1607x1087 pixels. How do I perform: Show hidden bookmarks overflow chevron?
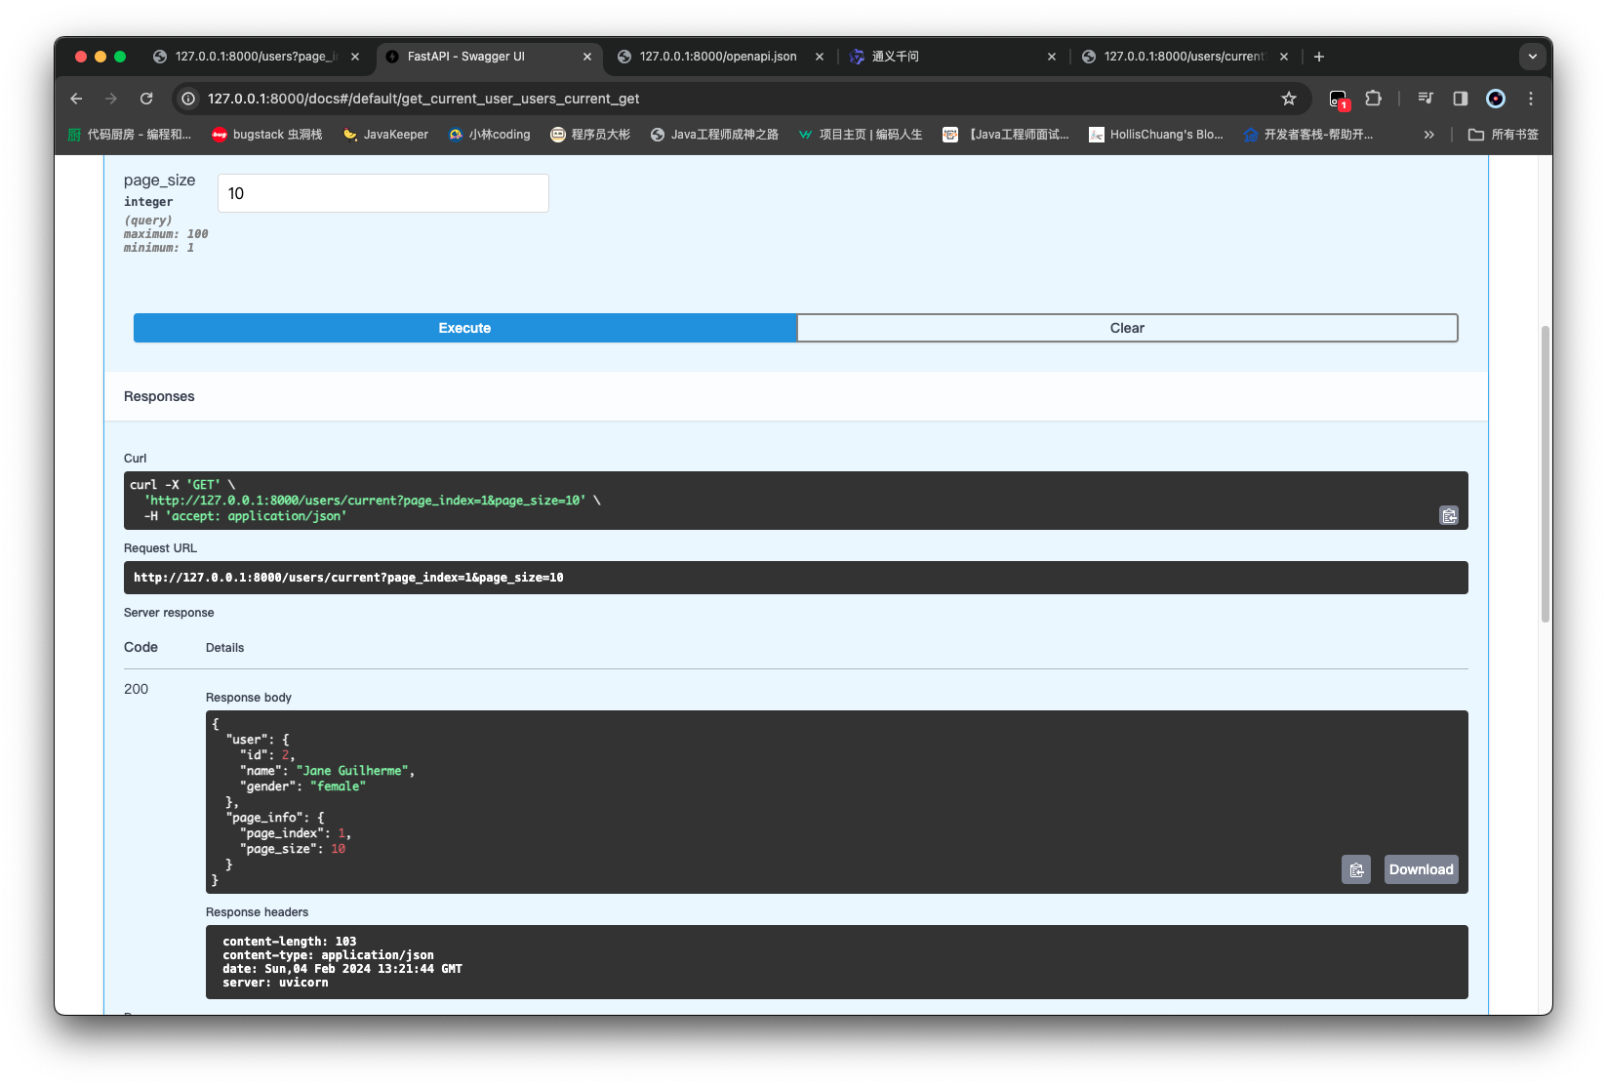[1429, 135]
